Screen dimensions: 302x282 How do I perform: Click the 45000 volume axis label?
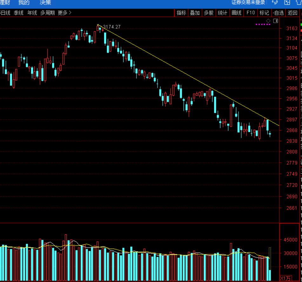(291, 240)
